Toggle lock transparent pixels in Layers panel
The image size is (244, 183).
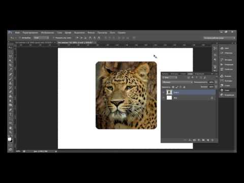click(173, 87)
